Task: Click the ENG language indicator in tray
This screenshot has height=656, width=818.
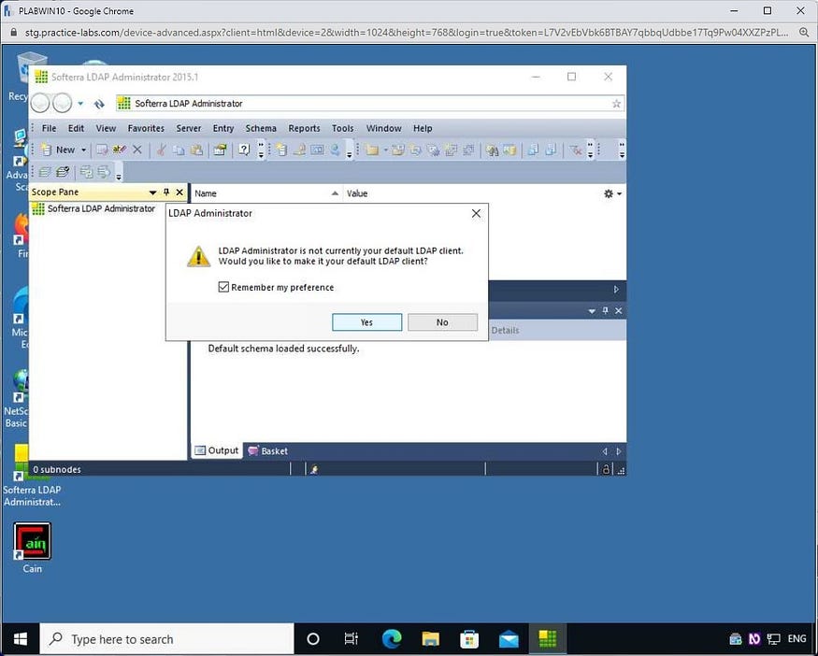Action: (x=796, y=639)
